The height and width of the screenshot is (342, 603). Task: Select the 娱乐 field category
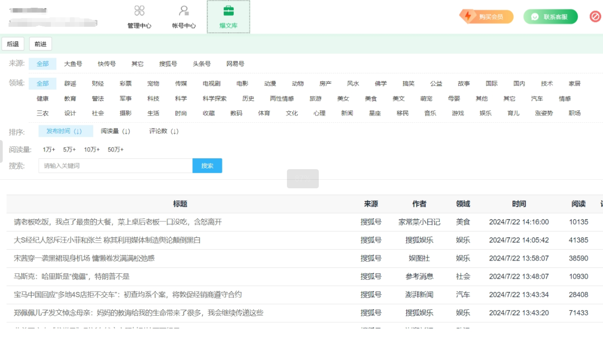(x=485, y=113)
